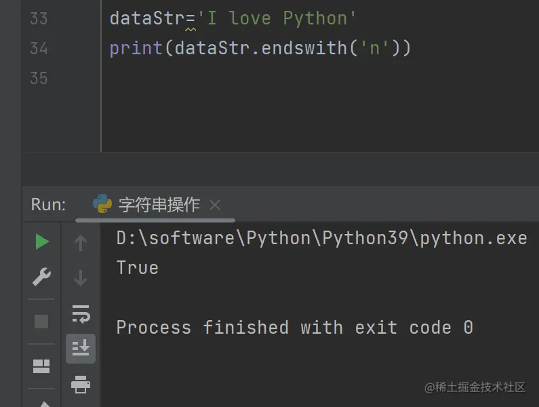Click line number 35 in gutter
The width and height of the screenshot is (539, 407).
(x=39, y=79)
